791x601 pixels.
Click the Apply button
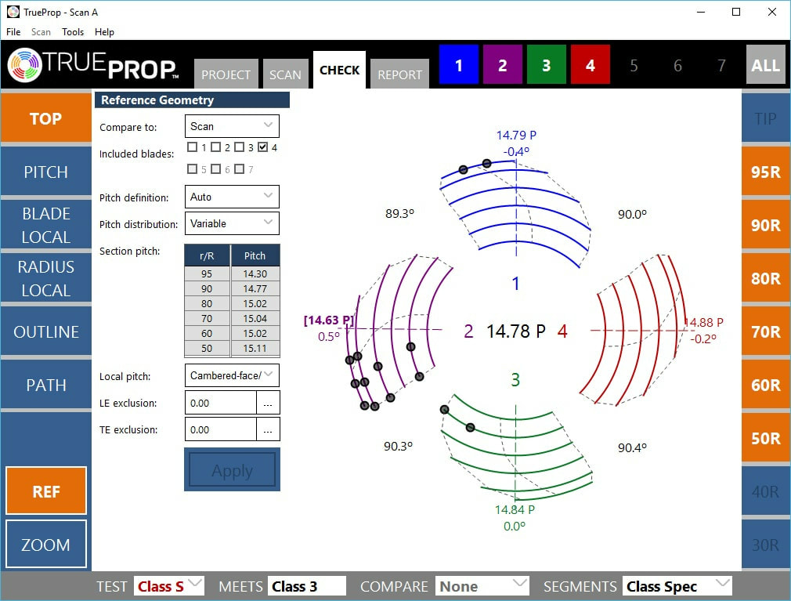(x=232, y=470)
